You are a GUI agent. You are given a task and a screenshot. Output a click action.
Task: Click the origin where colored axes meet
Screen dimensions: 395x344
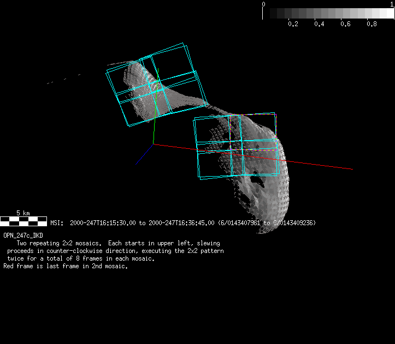click(153, 144)
